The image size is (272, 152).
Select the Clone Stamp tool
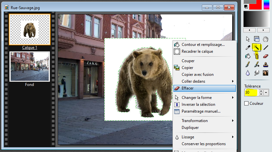tap(265, 64)
